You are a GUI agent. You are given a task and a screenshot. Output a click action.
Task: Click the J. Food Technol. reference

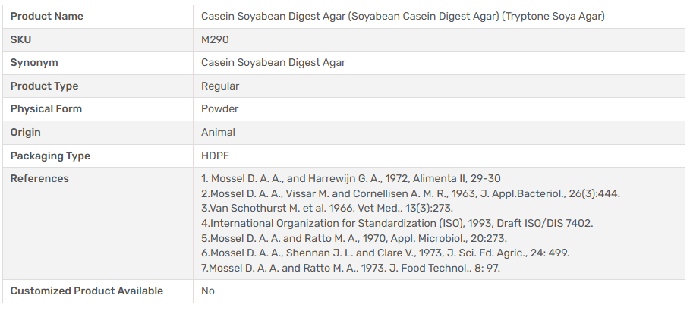(351, 267)
